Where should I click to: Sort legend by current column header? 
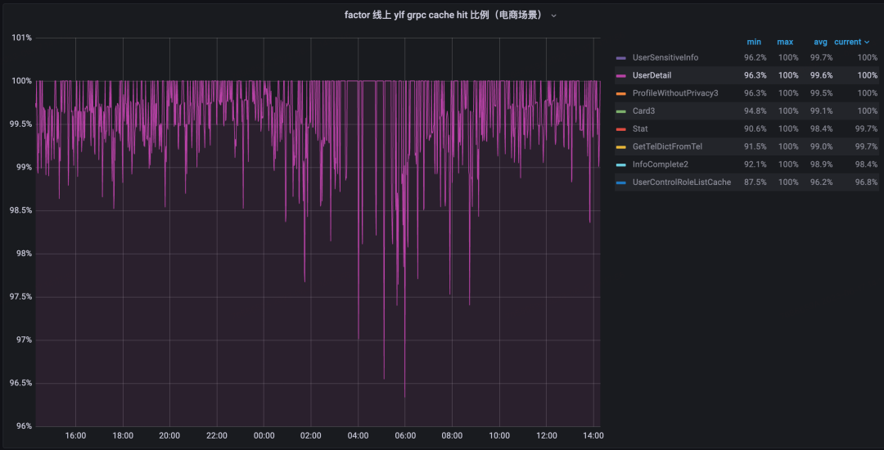coord(847,42)
